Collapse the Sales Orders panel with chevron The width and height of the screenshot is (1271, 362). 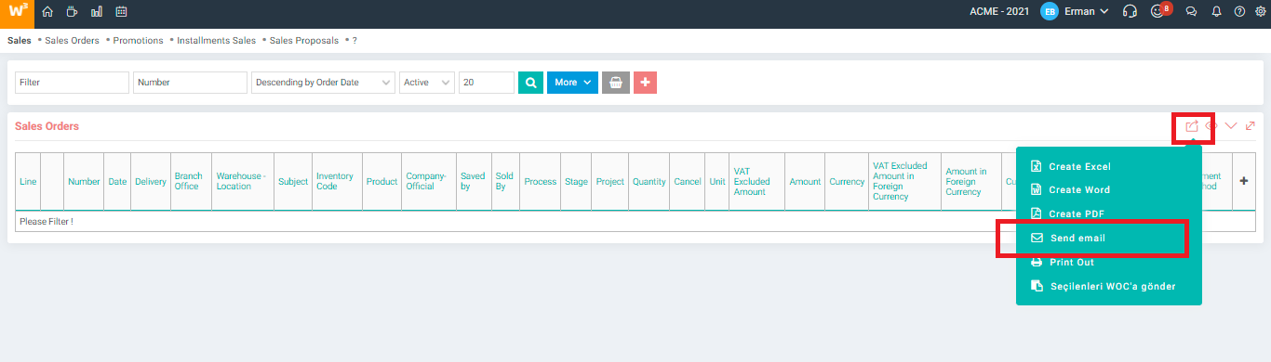pyautogui.click(x=1231, y=126)
